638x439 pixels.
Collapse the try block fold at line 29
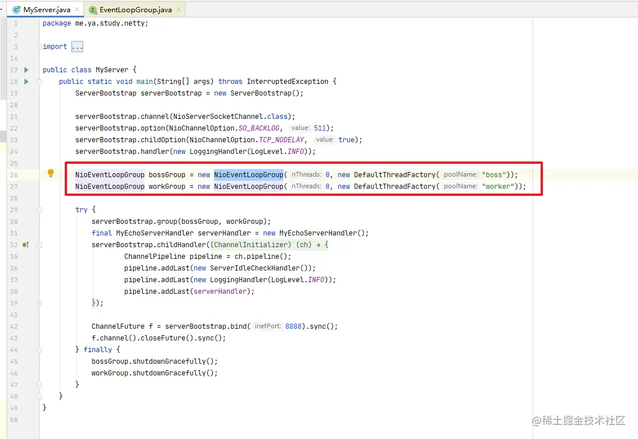(39, 210)
